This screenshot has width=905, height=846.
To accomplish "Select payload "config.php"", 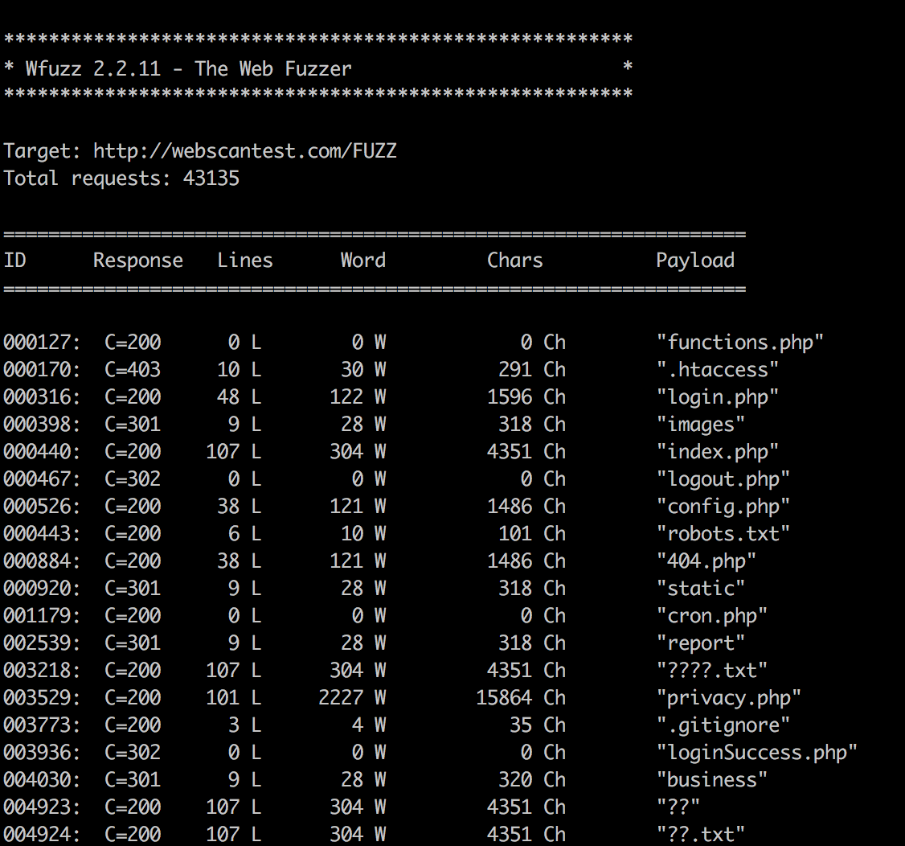I will click(723, 507).
